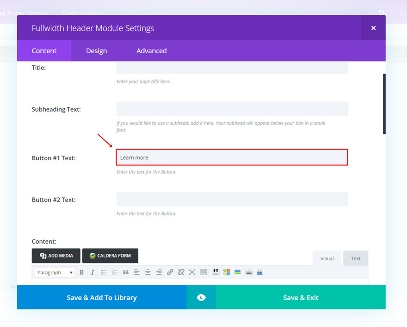Toggle fullscreen distraction-free writing mode
The height and width of the screenshot is (327, 407).
coord(192,272)
